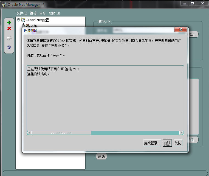Click the 服务标识 group label
This screenshot has height=176, width=209.
104,21
